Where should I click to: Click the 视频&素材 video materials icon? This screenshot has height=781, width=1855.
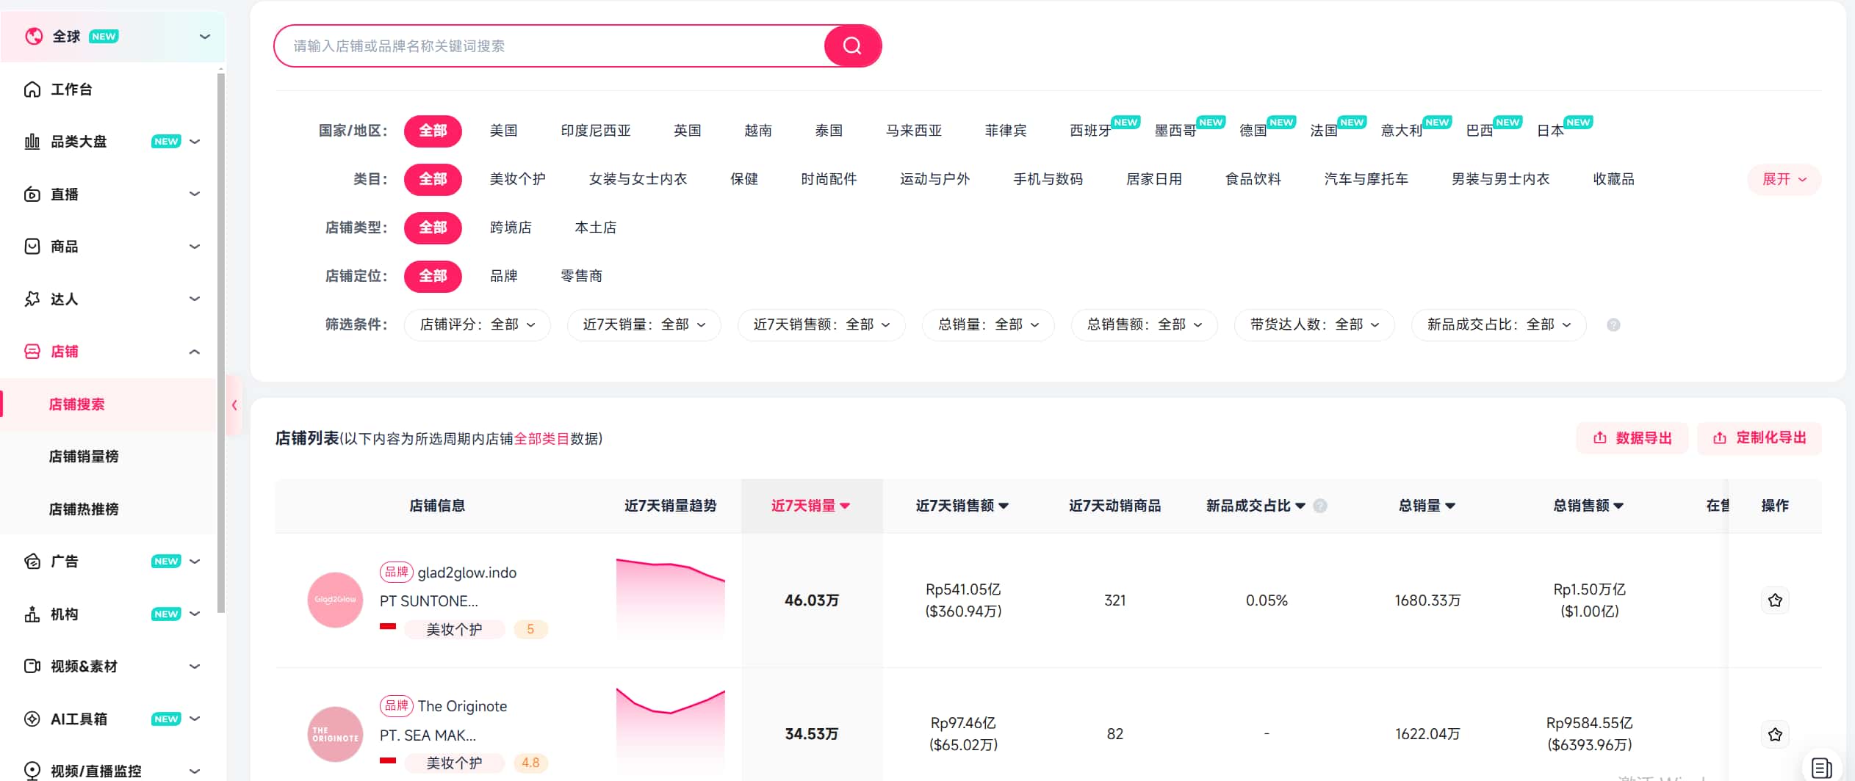32,666
